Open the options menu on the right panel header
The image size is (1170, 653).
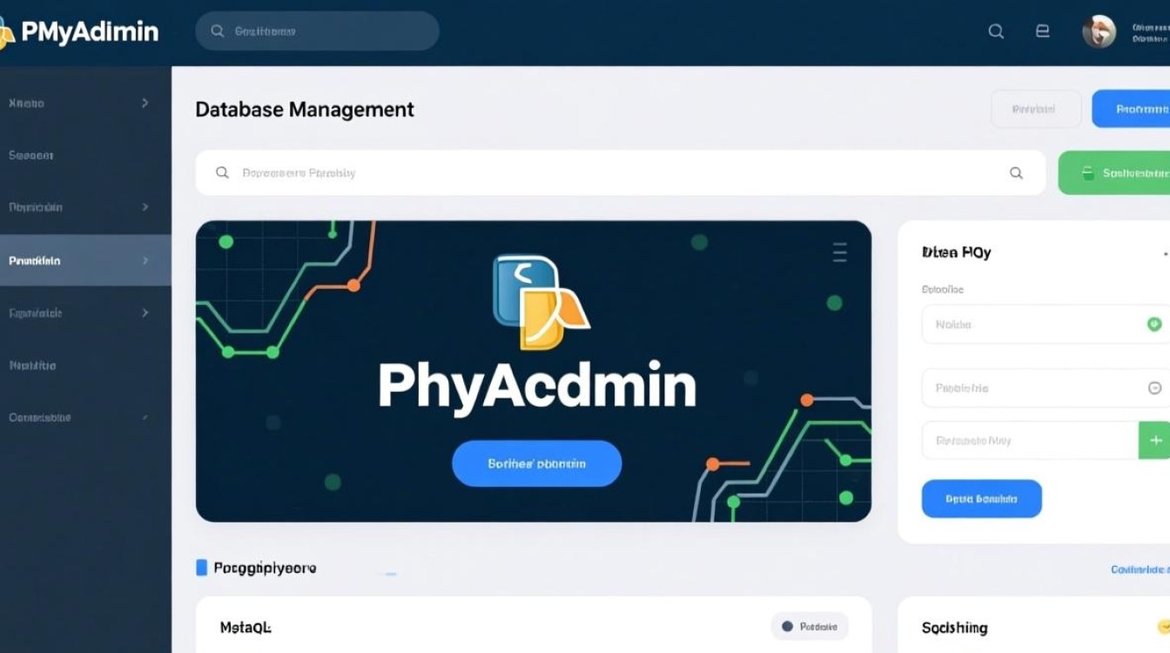tap(1167, 252)
